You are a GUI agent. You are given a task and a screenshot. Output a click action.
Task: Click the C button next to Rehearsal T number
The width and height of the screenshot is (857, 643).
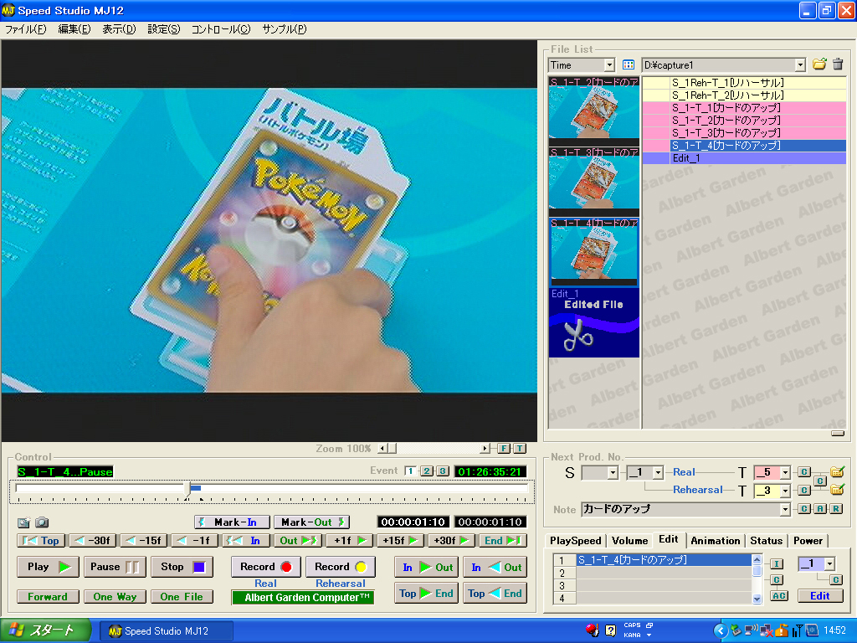pos(803,490)
